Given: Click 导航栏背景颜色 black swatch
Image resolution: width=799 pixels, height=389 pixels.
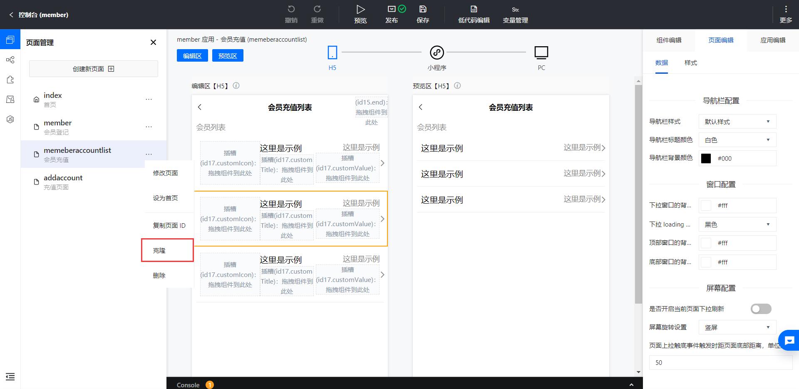Looking at the screenshot, I should point(706,158).
